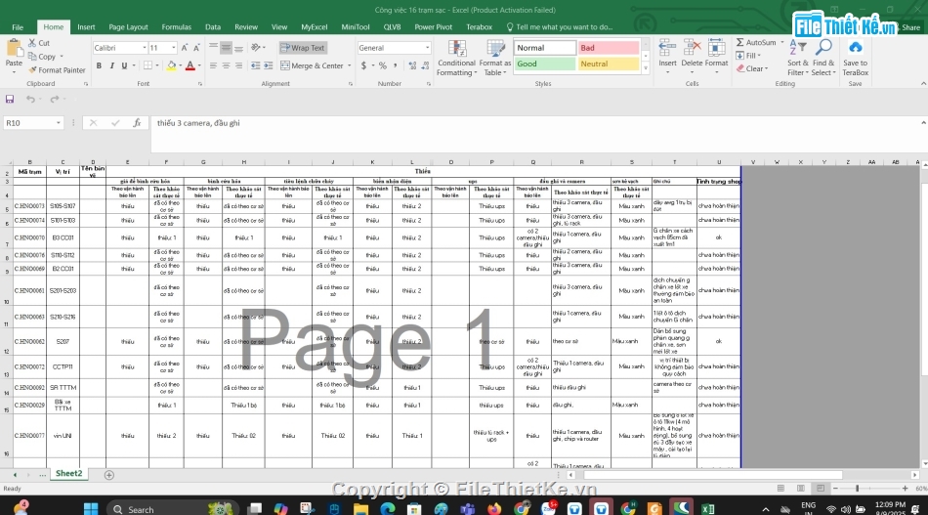The height and width of the screenshot is (515, 928).
Task: Open Merge & Center dropdown arrow
Action: coord(349,65)
